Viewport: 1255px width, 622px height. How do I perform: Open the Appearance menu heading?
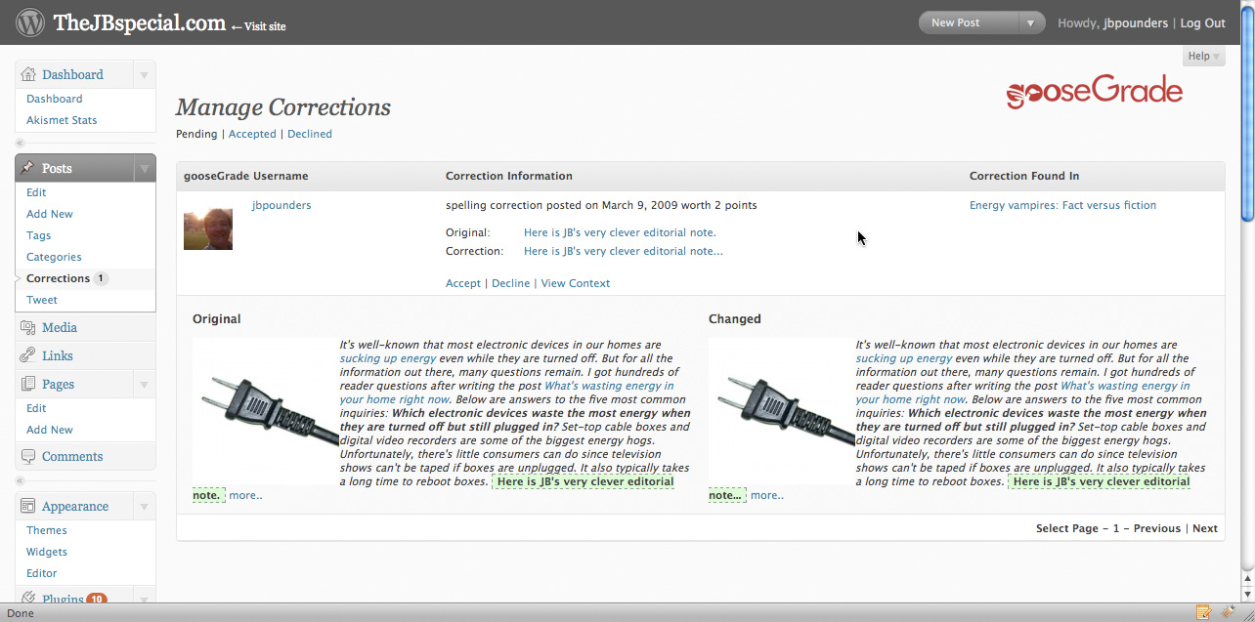coord(75,506)
